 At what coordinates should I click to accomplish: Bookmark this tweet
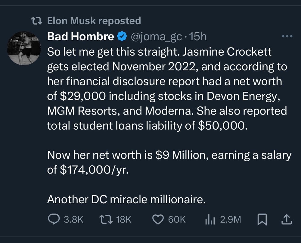pyautogui.click(x=262, y=220)
